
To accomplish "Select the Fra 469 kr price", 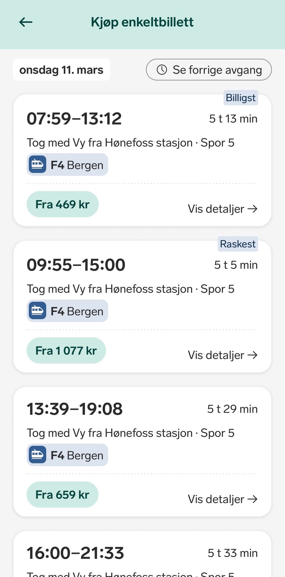I will tap(62, 204).
